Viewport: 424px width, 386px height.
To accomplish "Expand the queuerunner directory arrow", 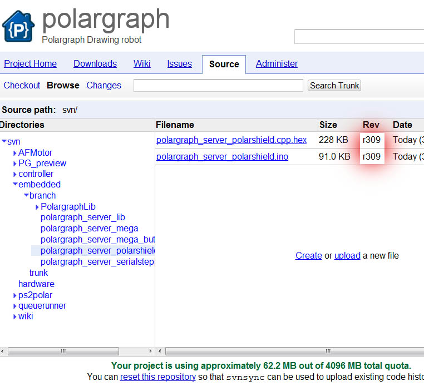I will pos(15,306).
